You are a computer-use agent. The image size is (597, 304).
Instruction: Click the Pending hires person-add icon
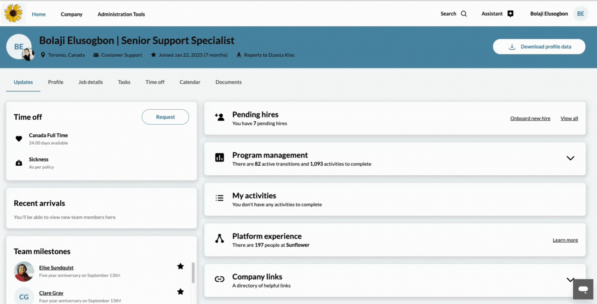click(x=220, y=117)
